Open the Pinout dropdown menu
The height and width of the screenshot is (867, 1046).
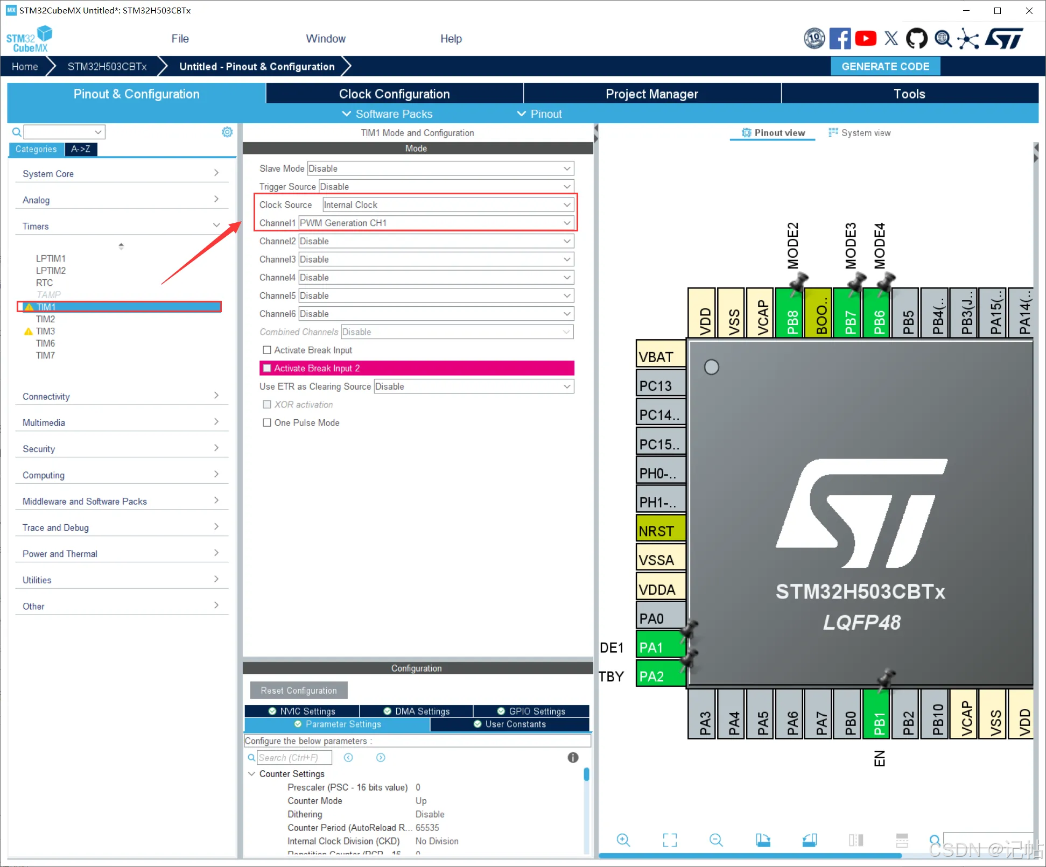tap(539, 114)
